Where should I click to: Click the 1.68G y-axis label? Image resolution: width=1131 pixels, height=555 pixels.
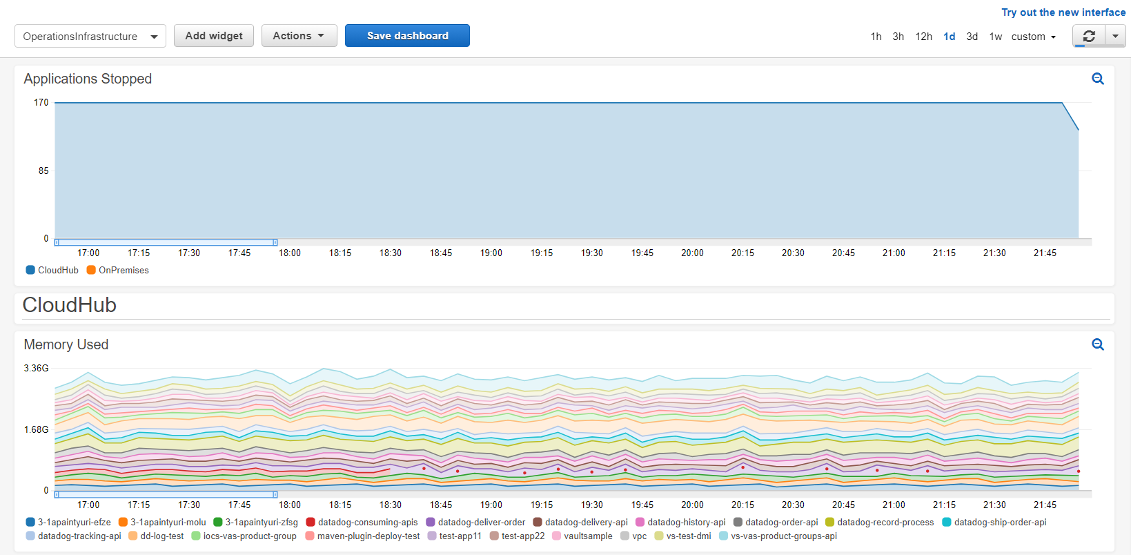point(37,429)
